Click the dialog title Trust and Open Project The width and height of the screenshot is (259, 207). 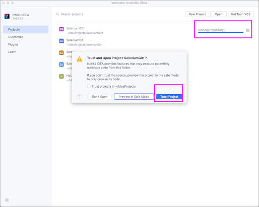click(x=117, y=58)
